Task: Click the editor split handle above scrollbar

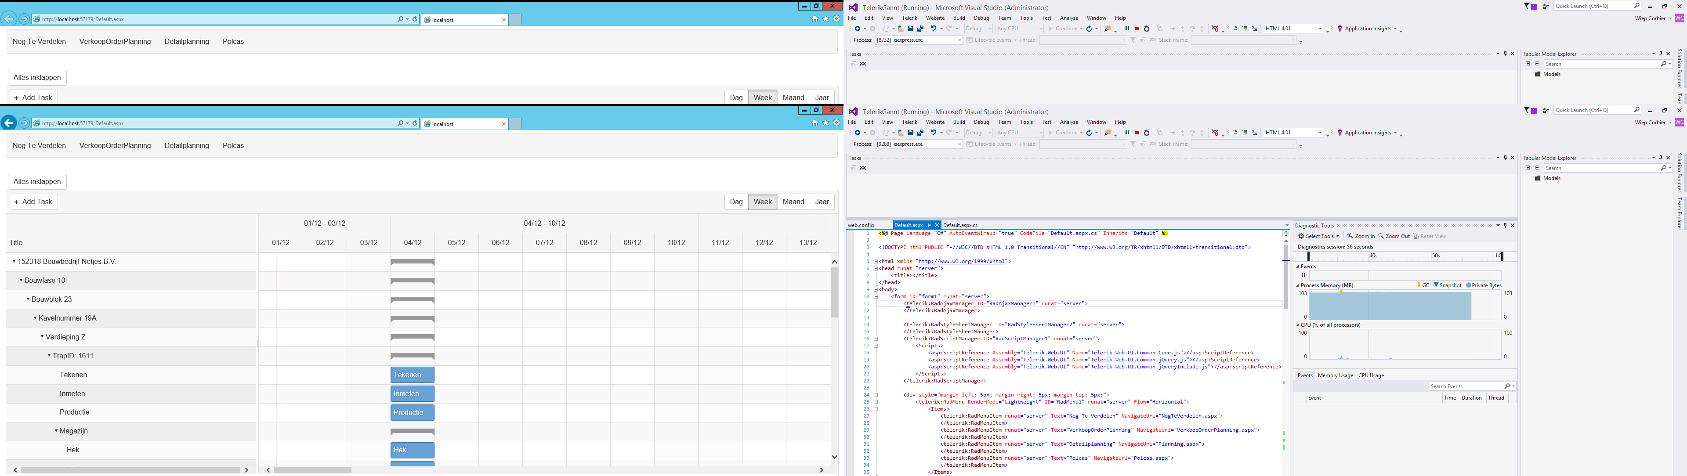Action: tap(1285, 234)
